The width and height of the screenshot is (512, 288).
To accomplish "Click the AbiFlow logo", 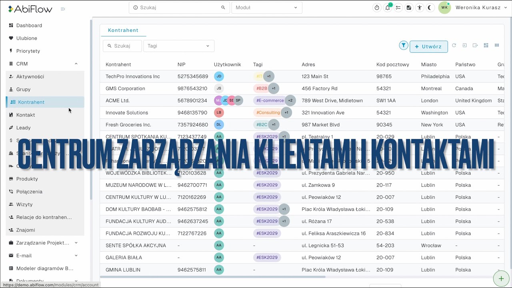I will pos(30,9).
